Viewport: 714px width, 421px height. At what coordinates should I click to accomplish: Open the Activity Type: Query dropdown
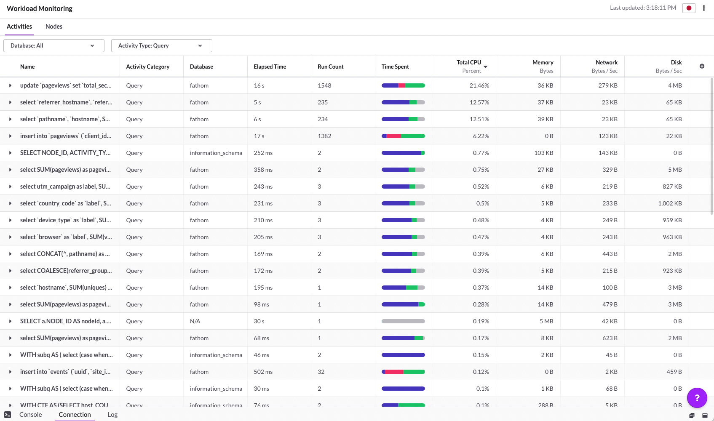click(161, 45)
